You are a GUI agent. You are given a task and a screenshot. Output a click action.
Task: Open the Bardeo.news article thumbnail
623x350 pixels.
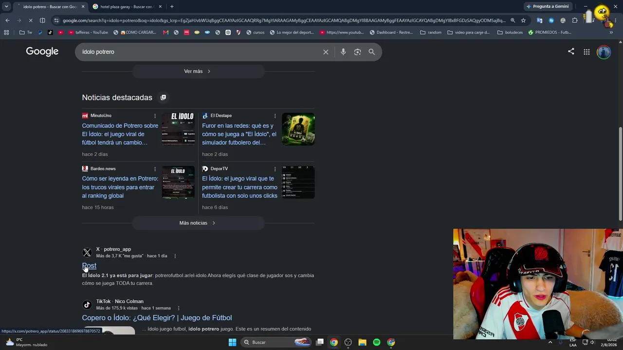click(178, 182)
